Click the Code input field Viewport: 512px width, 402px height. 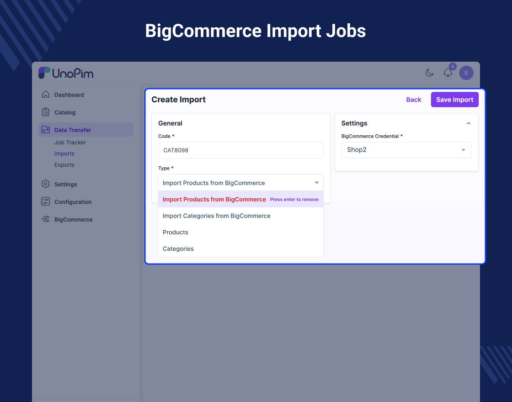[x=241, y=150]
